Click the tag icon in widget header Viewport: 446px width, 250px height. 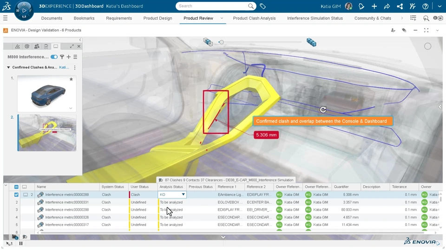pyautogui.click(x=404, y=30)
